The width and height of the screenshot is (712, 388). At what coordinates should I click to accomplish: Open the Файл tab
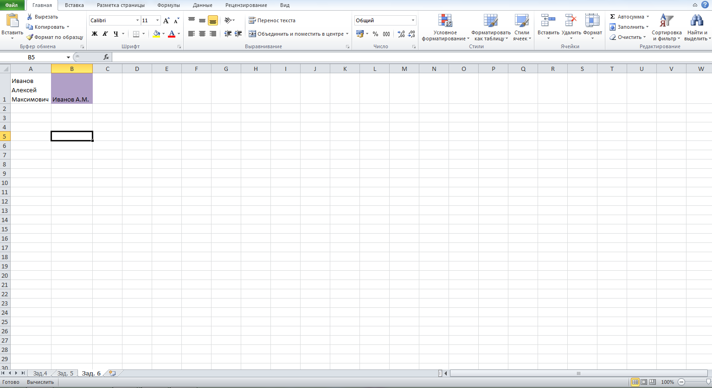pyautogui.click(x=12, y=5)
